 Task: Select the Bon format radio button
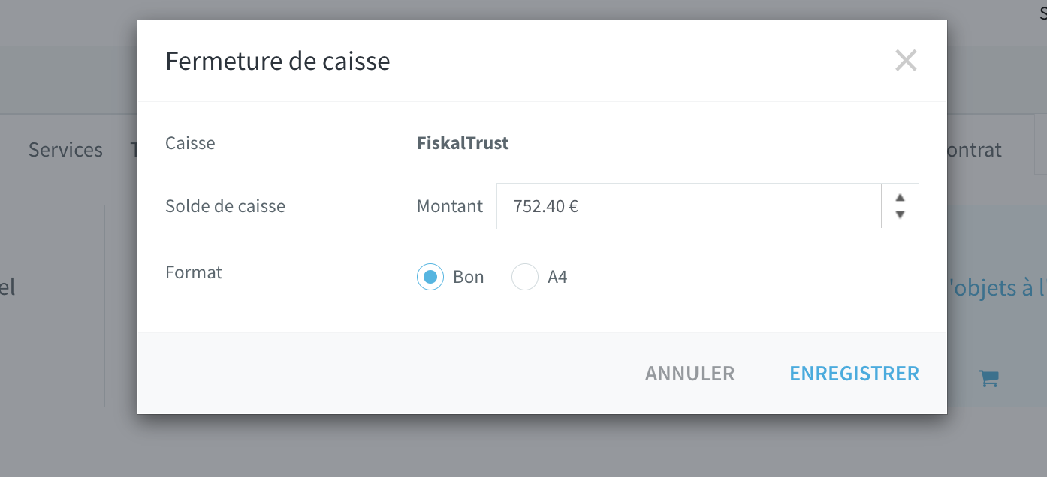click(x=430, y=277)
